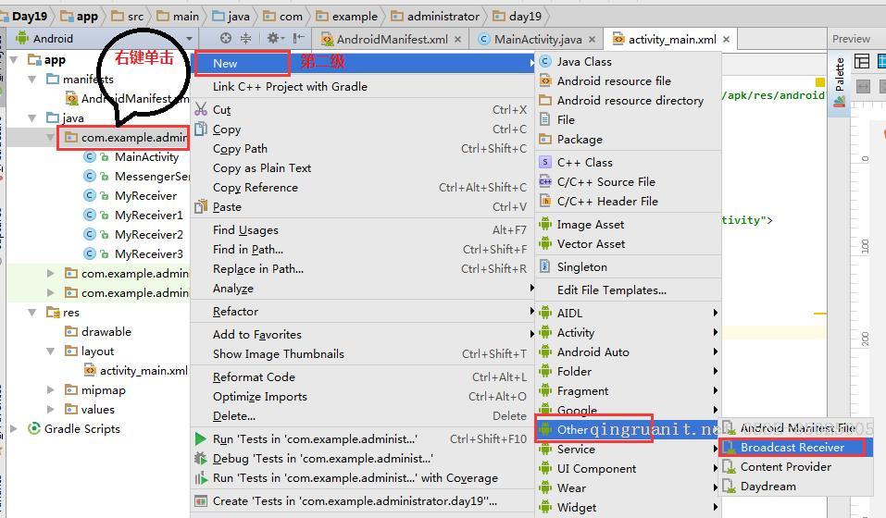Click the C++ Class icon
The width and height of the screenshot is (886, 518).
coord(545,163)
